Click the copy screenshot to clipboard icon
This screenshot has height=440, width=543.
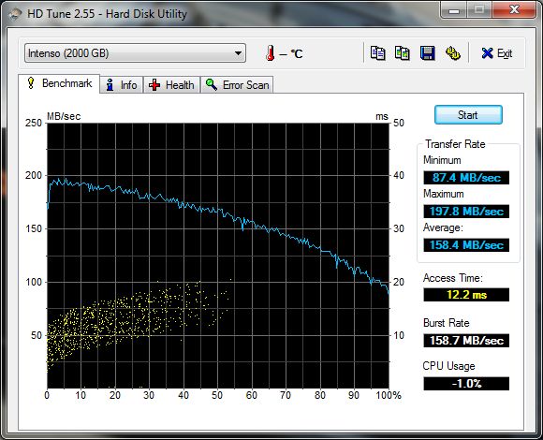pos(403,53)
